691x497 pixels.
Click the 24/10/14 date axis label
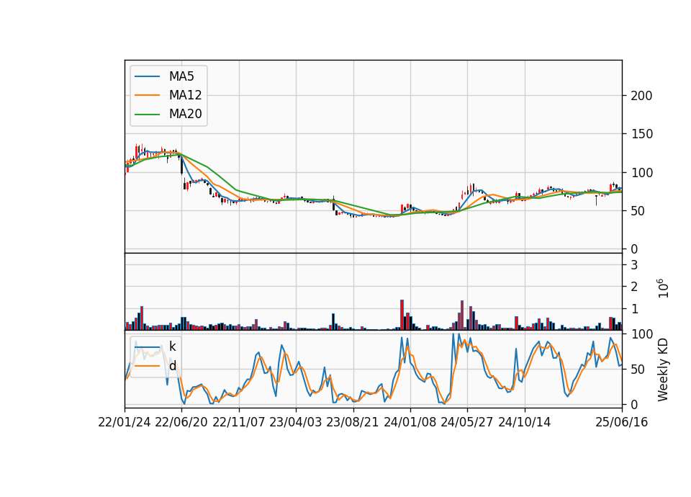click(525, 423)
